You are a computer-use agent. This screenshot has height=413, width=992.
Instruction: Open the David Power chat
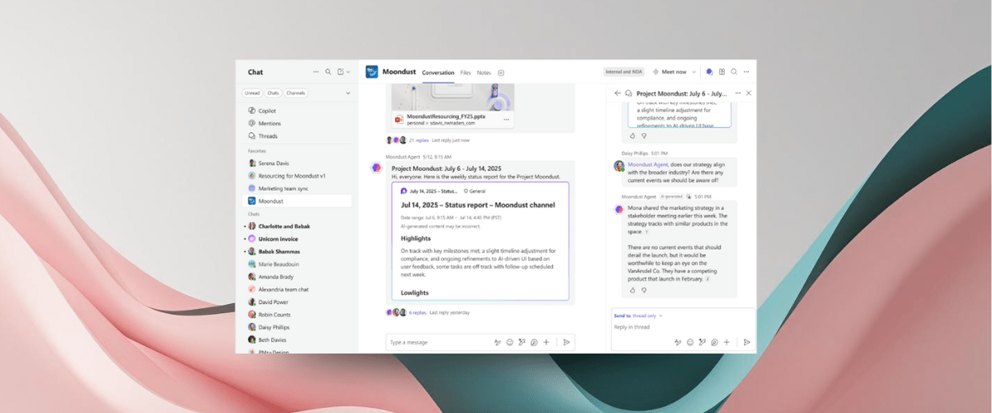click(x=298, y=301)
